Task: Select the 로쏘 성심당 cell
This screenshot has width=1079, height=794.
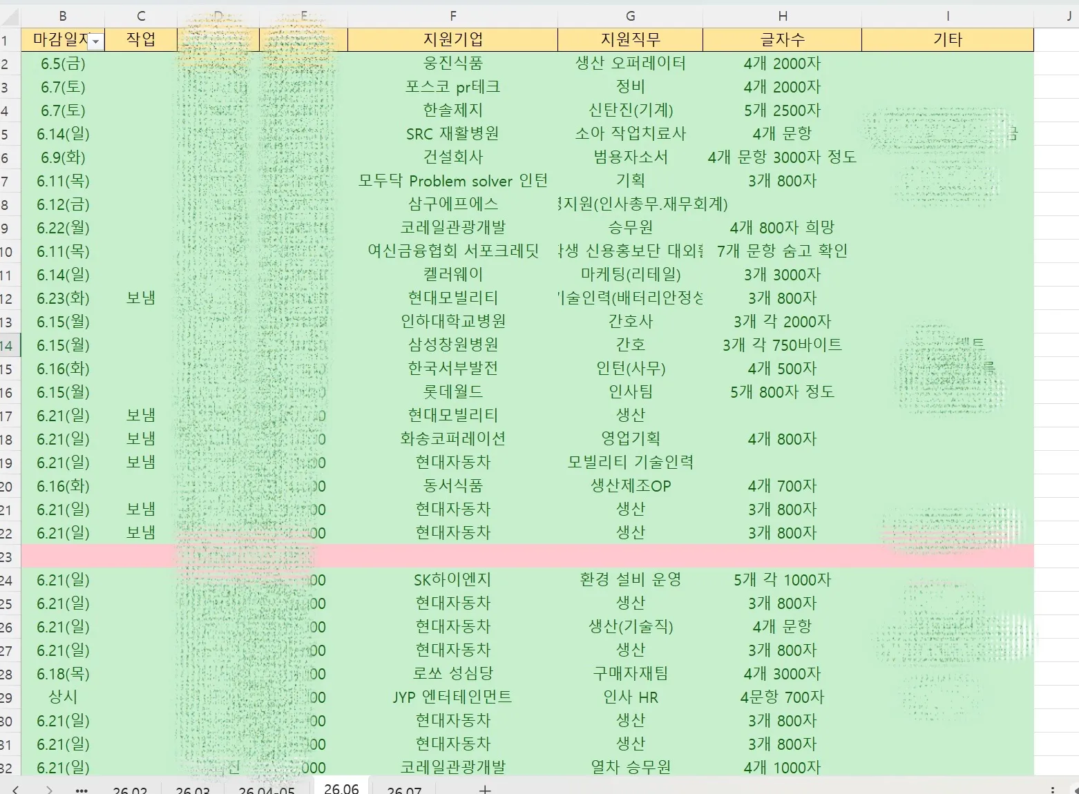Action: (x=452, y=674)
